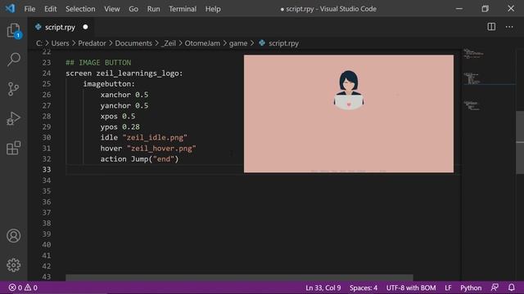Click the game breadcrumb segment
This screenshot has width=524, height=294.
(238, 43)
